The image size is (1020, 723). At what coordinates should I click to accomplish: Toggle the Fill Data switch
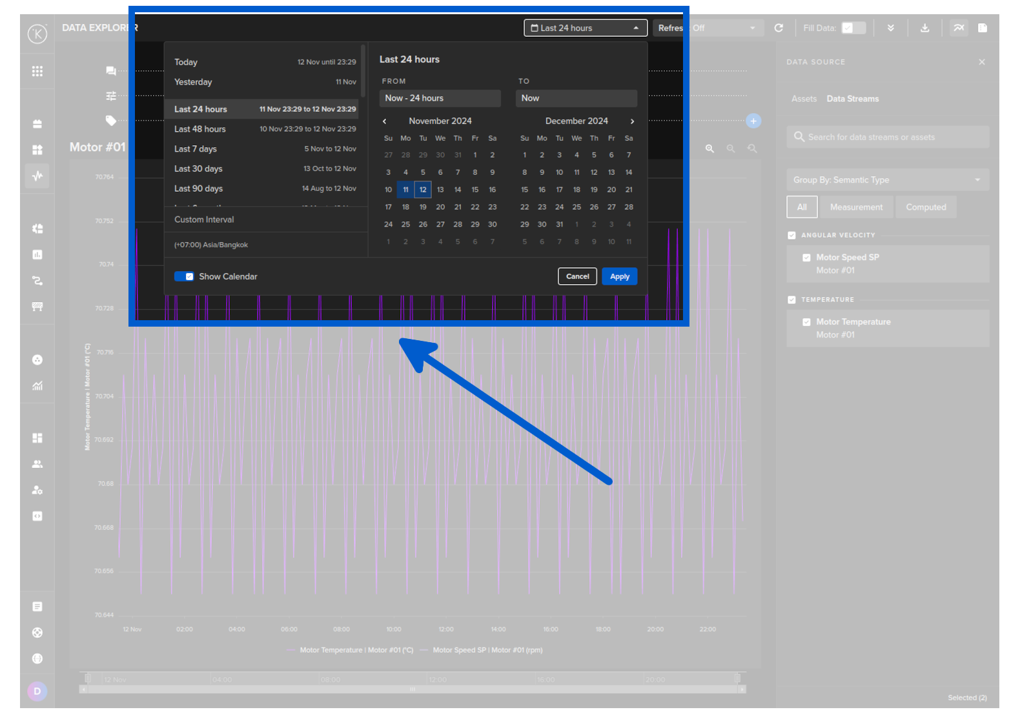click(853, 28)
